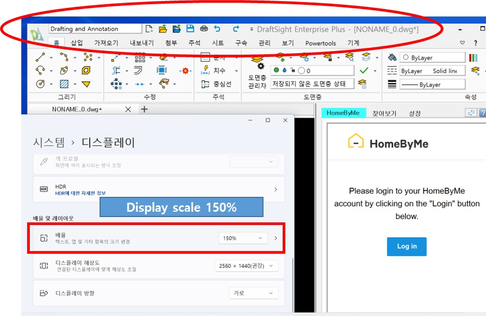Select the 설정 panel tab
The height and width of the screenshot is (316, 486).
tap(415, 113)
